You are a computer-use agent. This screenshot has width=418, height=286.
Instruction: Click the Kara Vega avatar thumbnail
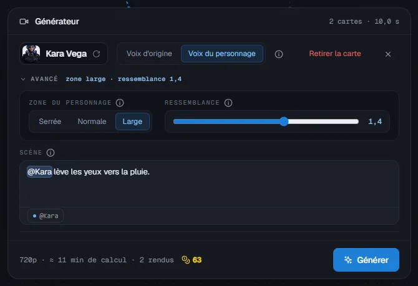click(x=31, y=54)
